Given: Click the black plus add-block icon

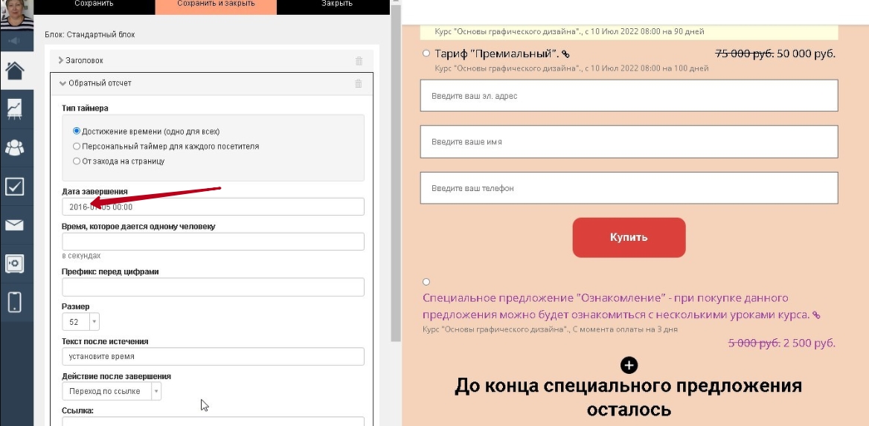Looking at the screenshot, I should 629,364.
